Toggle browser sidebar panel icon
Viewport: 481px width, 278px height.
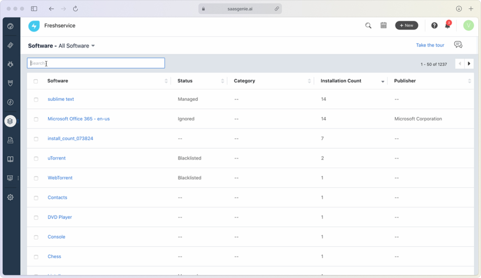[x=34, y=9]
